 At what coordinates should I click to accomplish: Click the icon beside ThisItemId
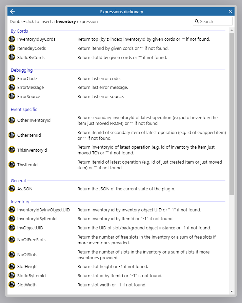point(12,165)
